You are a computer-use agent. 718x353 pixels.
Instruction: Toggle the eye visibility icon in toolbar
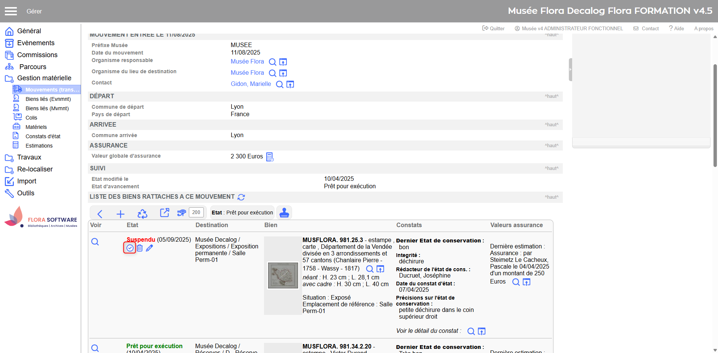coord(181,213)
